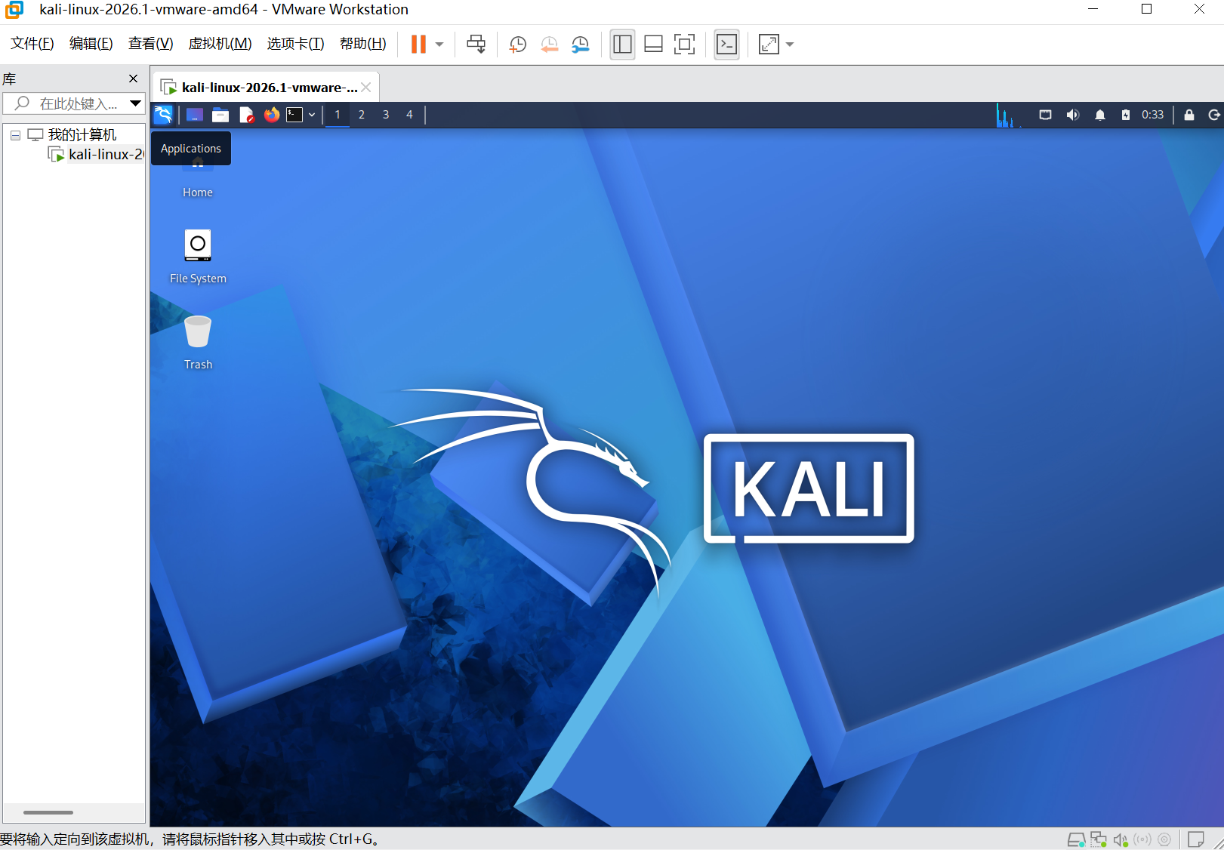Switch to workspace 3
Screen dimensions: 1224x850
[x=386, y=115]
